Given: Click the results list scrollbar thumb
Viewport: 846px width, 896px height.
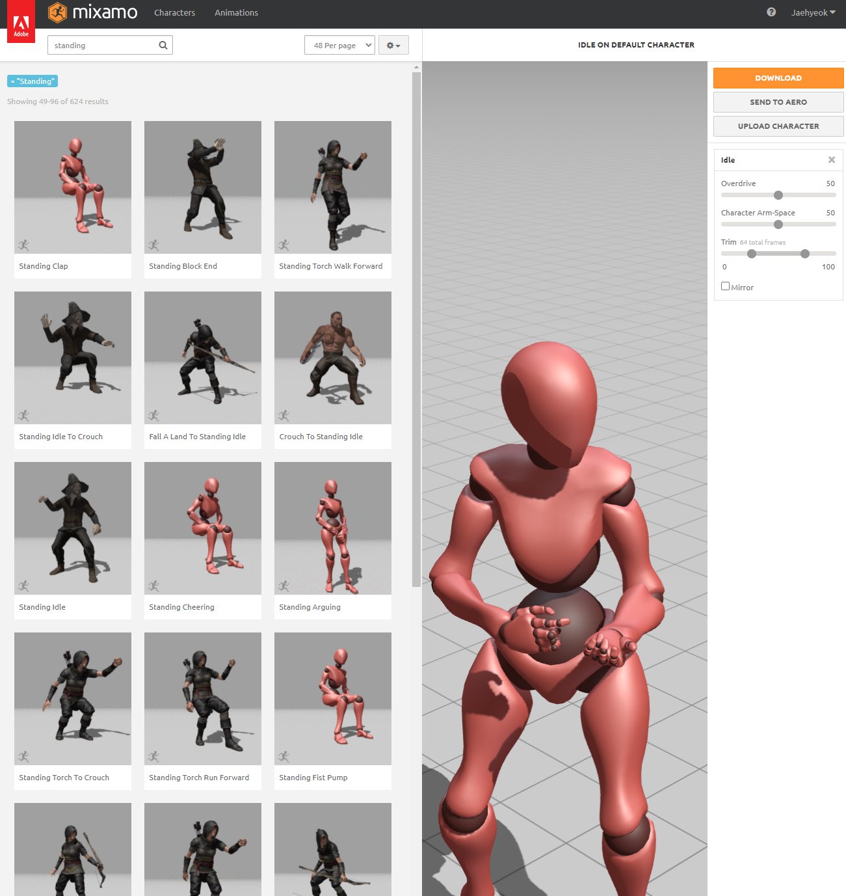Looking at the screenshot, I should point(416,329).
